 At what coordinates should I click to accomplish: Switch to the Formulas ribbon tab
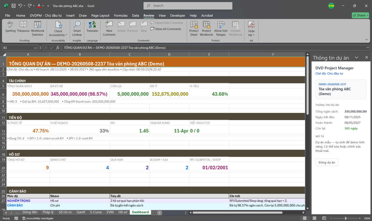[x=121, y=15]
